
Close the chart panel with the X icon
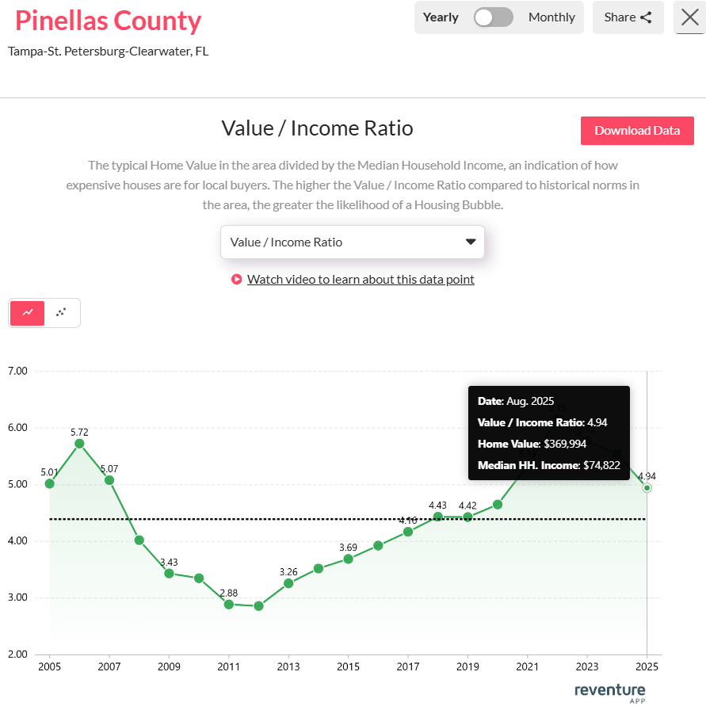point(689,18)
